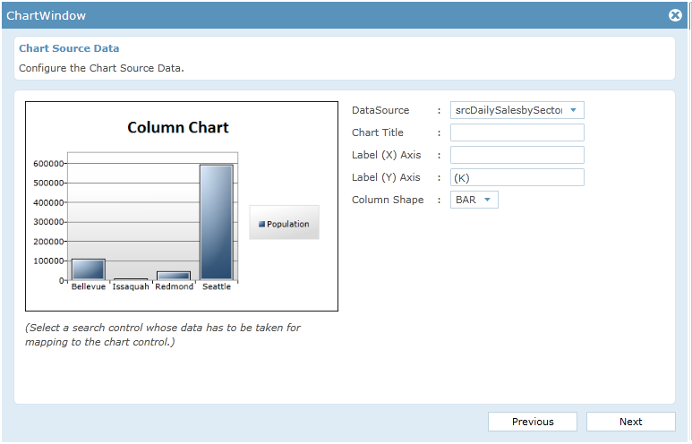Click the ChartWindow title bar text
The width and height of the screenshot is (692, 444).
coord(47,15)
